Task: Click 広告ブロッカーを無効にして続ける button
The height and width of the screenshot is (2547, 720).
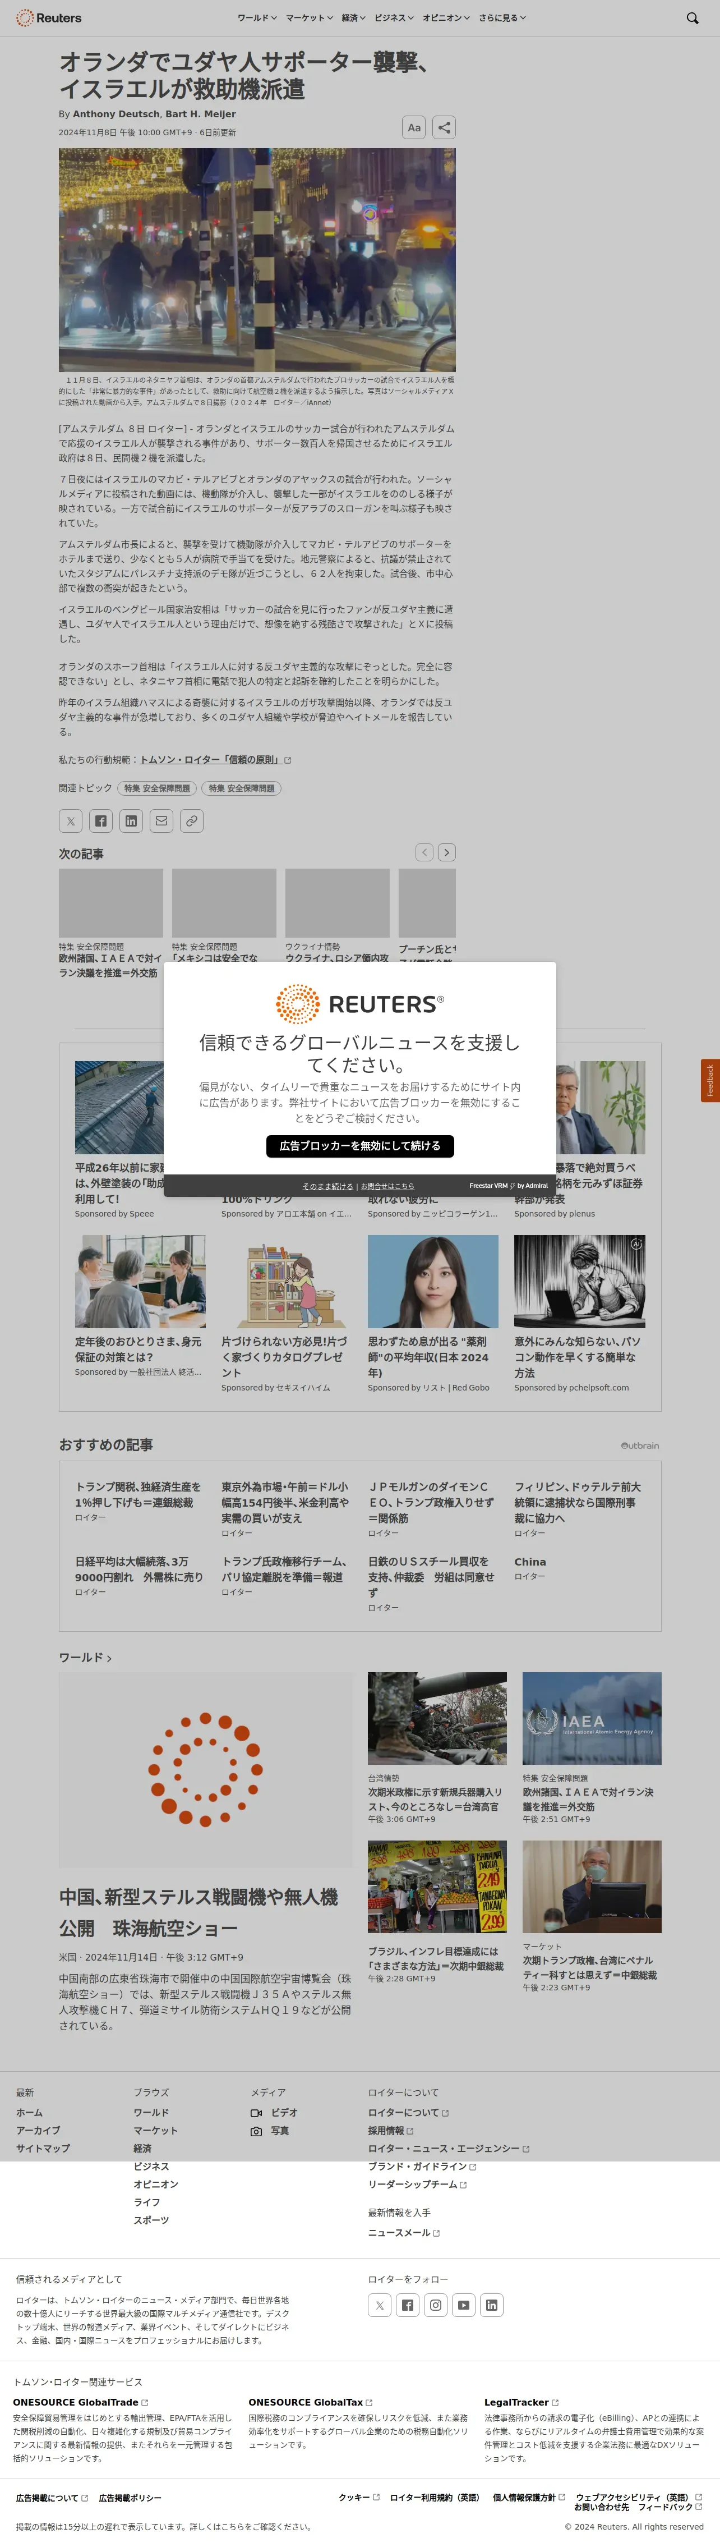Action: (x=359, y=1146)
